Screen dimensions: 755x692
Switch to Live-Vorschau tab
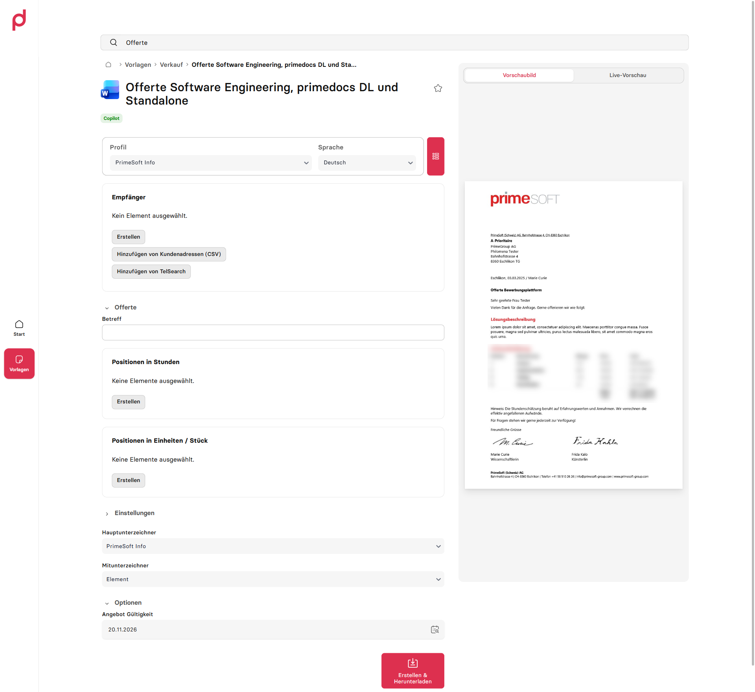click(628, 75)
